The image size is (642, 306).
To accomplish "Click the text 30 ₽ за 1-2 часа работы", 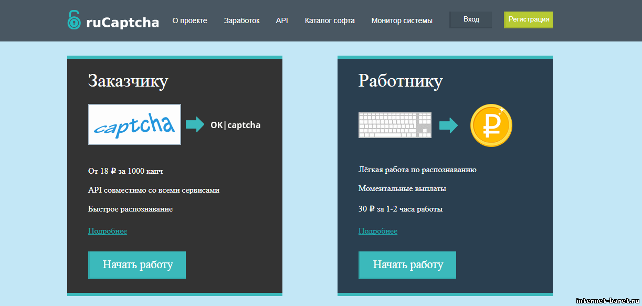I will click(401, 209).
